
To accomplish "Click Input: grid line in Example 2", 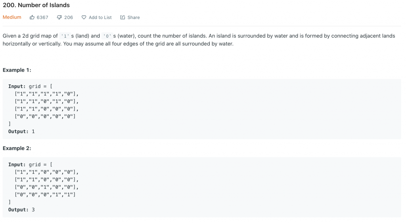I will pos(30,164).
